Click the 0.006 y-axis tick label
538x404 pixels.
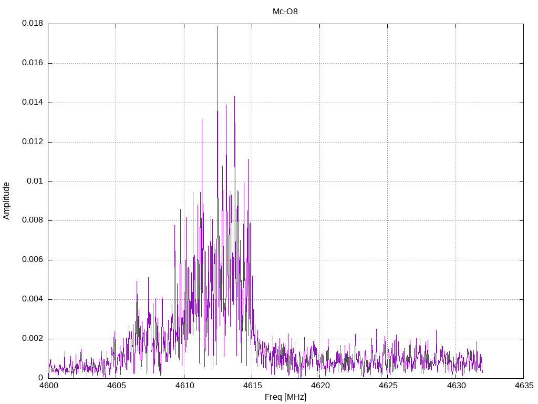click(32, 260)
